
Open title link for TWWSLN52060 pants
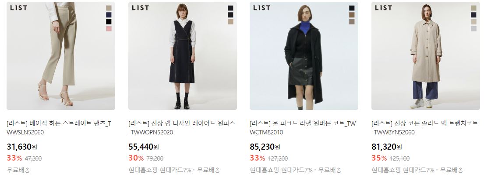(59, 128)
